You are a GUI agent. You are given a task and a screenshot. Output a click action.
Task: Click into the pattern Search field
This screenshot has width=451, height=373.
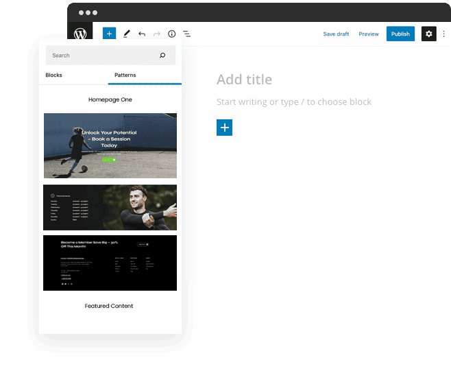coord(103,56)
